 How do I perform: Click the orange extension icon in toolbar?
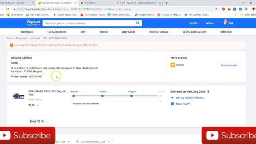(229, 9)
